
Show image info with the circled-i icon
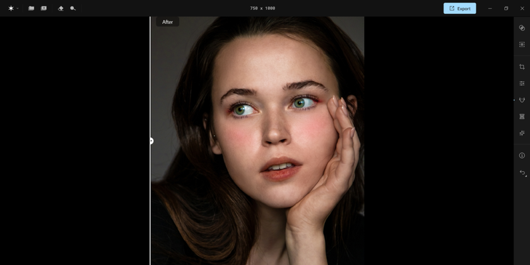(522, 155)
